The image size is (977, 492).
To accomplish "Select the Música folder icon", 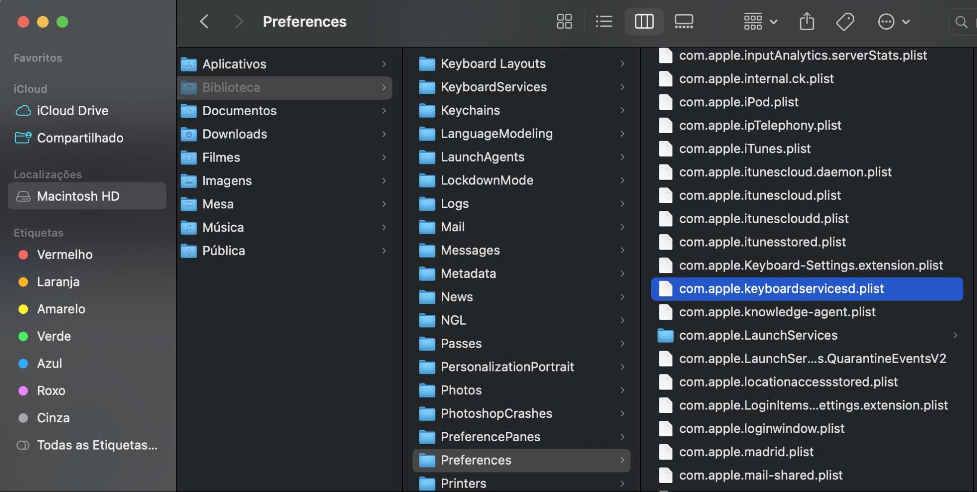I will (x=189, y=227).
